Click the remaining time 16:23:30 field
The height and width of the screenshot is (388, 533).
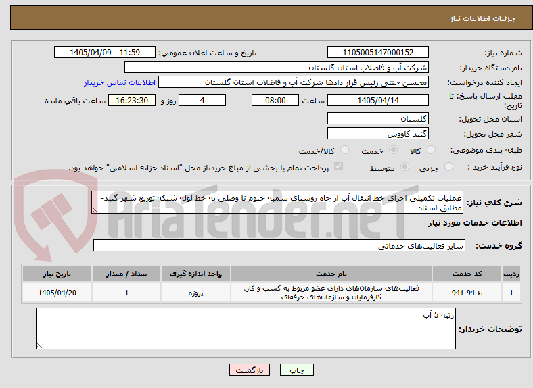(132, 100)
